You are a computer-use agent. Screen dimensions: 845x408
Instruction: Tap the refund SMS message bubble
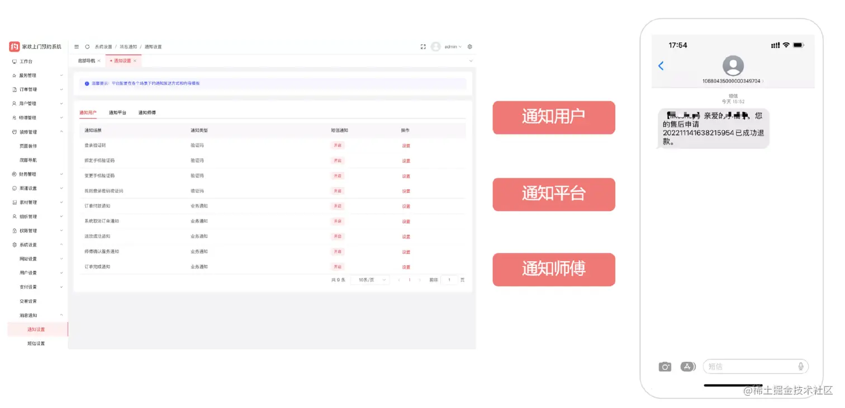point(714,128)
